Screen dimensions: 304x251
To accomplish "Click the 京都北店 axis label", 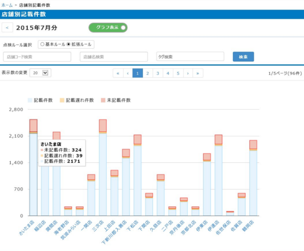I will (x=188, y=228).
